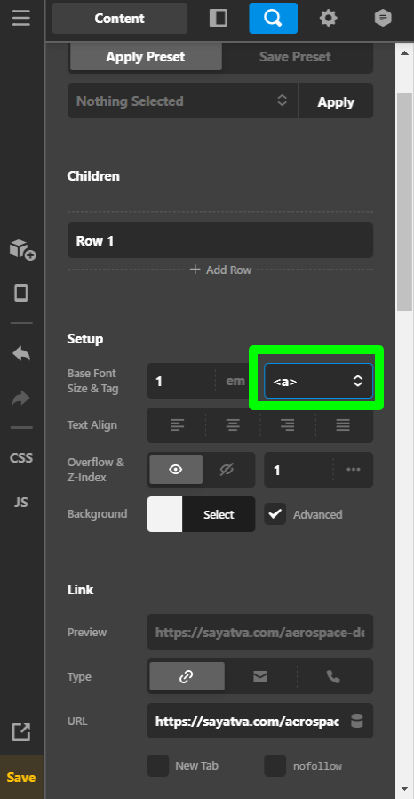The height and width of the screenshot is (799, 414).
Task: Click database icon in URL field
Action: tap(357, 721)
